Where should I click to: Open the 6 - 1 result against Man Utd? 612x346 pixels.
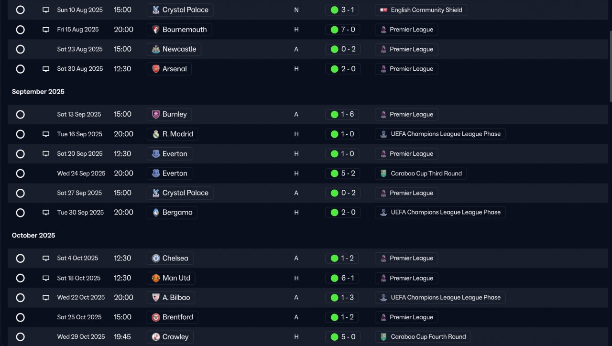pyautogui.click(x=343, y=278)
